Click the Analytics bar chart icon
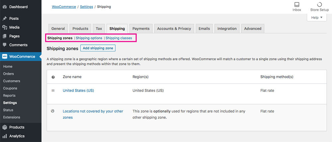Viewport: 332px width, 142px height. coord(5,136)
